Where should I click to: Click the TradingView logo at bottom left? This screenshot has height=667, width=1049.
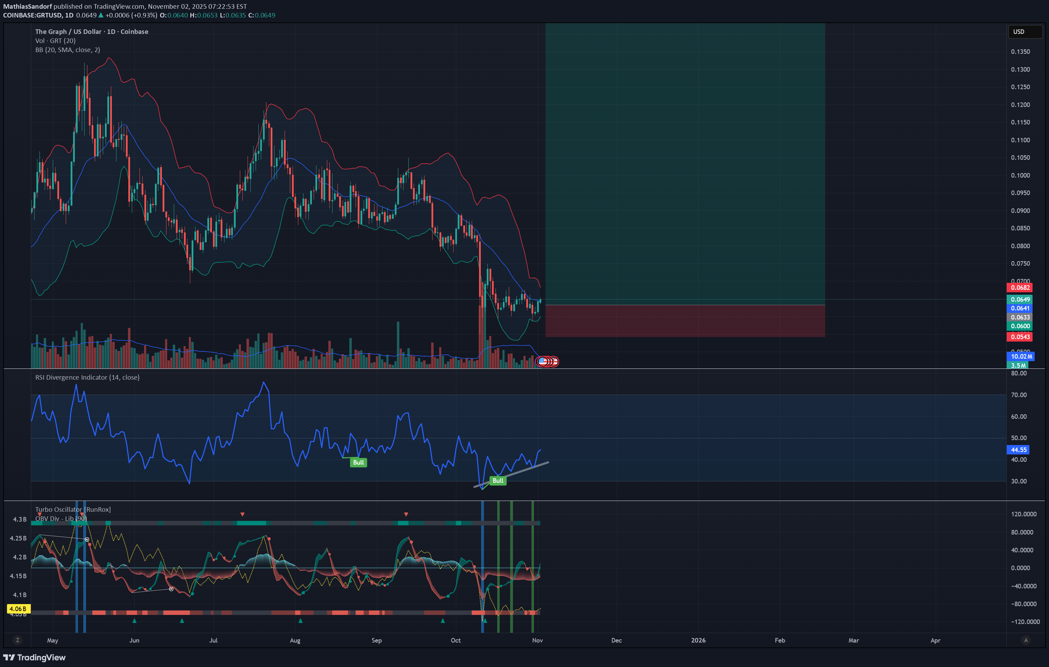(34, 658)
